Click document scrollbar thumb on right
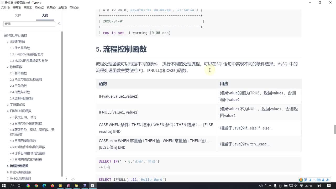Image resolution: width=336 pixels, height=189 pixels. click(x=335, y=129)
